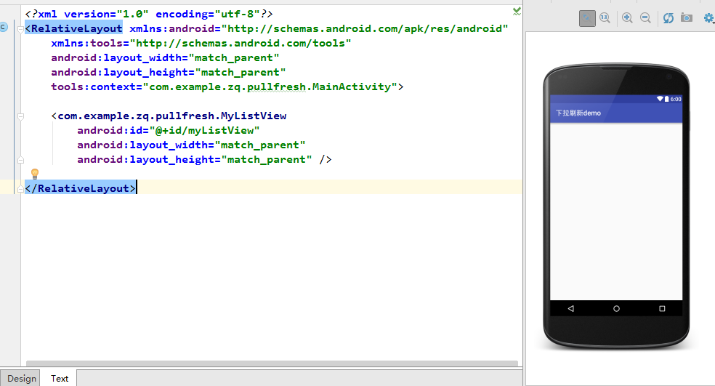Collapse the RelativeLayout opening tag fold
This screenshot has height=386, width=715.
[x=20, y=30]
